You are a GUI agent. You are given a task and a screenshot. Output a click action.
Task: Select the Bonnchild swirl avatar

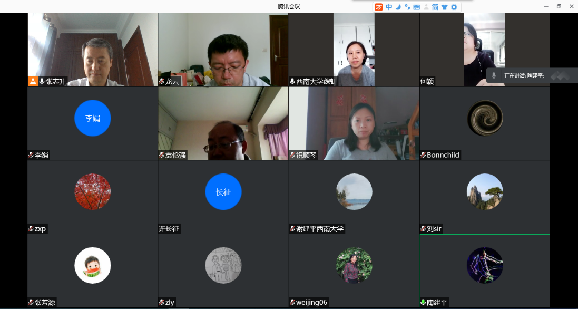[485, 118]
